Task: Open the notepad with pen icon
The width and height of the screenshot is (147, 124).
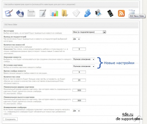Action: 42,13
